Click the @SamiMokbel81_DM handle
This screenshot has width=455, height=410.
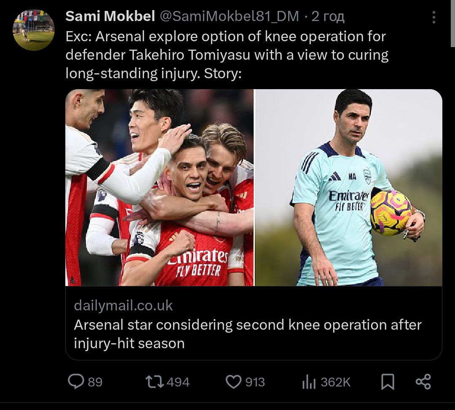tap(229, 16)
